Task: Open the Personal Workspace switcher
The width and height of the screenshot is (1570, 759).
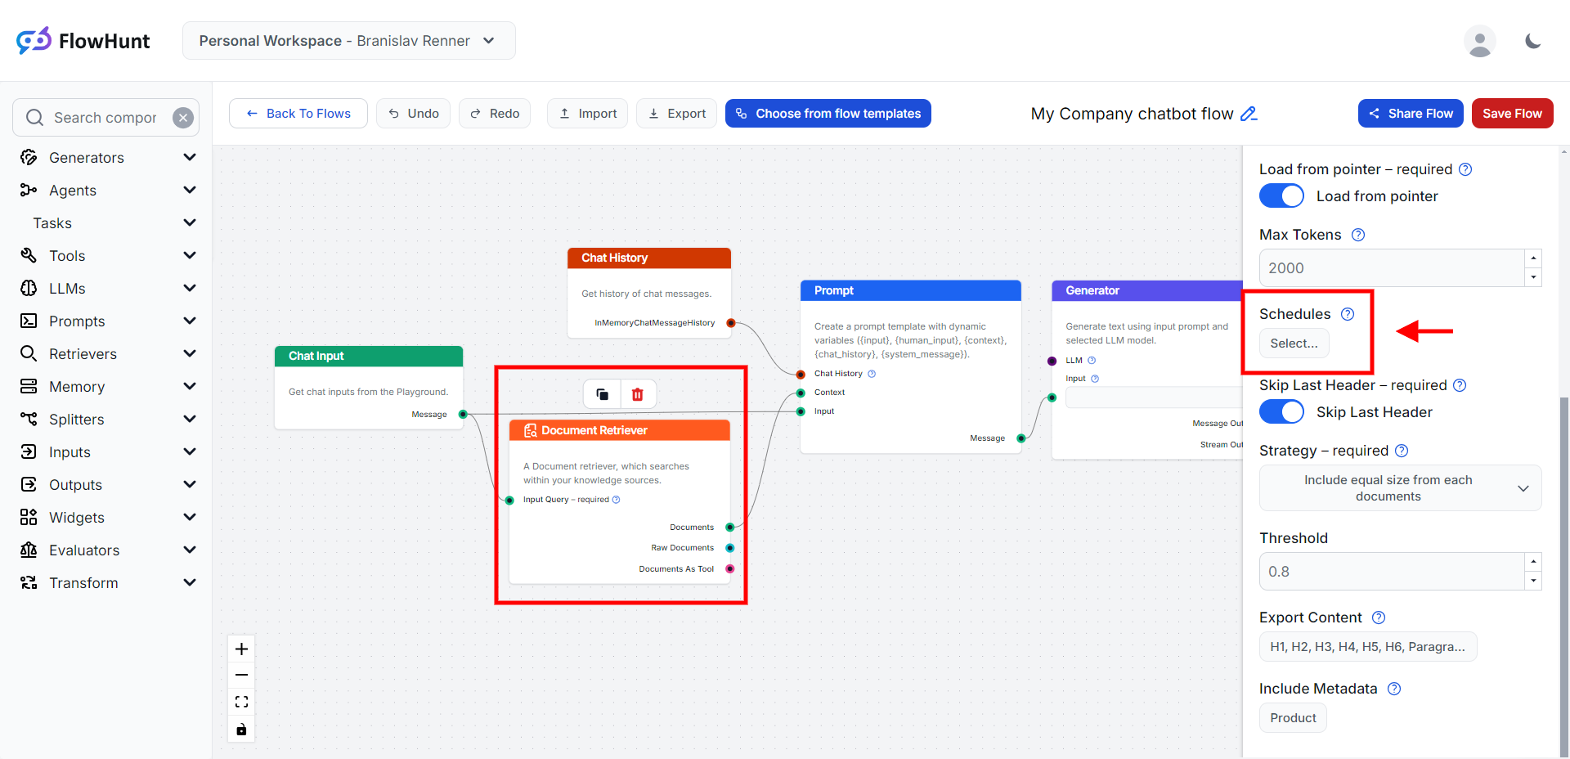Action: click(348, 41)
